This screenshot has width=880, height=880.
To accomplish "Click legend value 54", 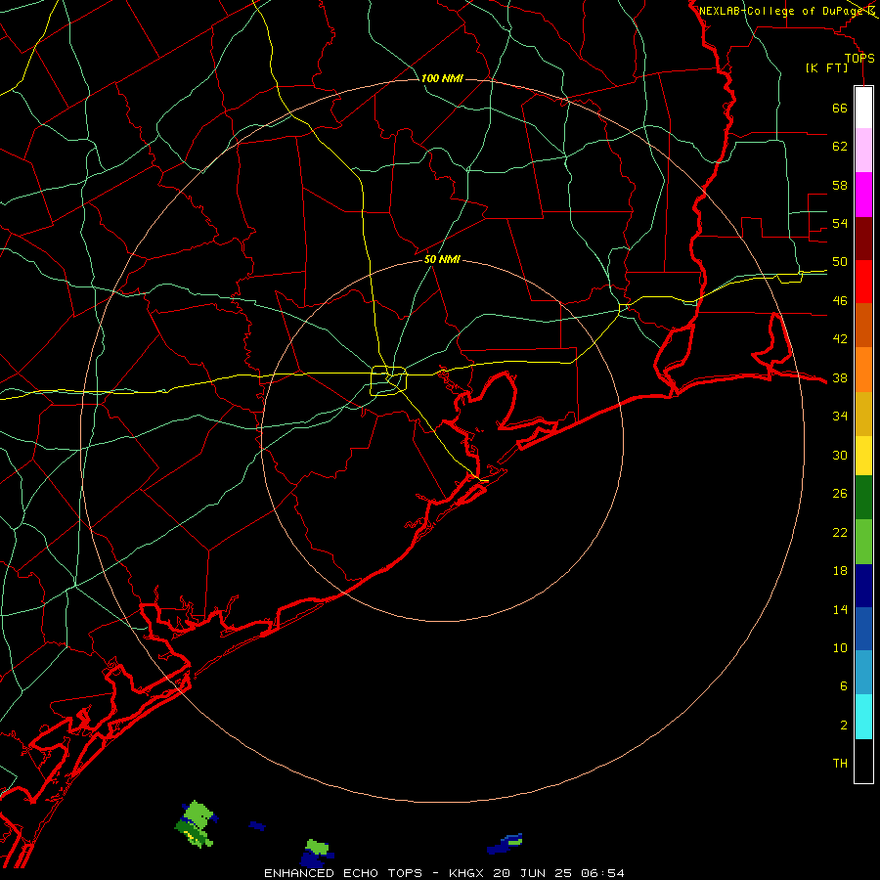I will coord(840,223).
